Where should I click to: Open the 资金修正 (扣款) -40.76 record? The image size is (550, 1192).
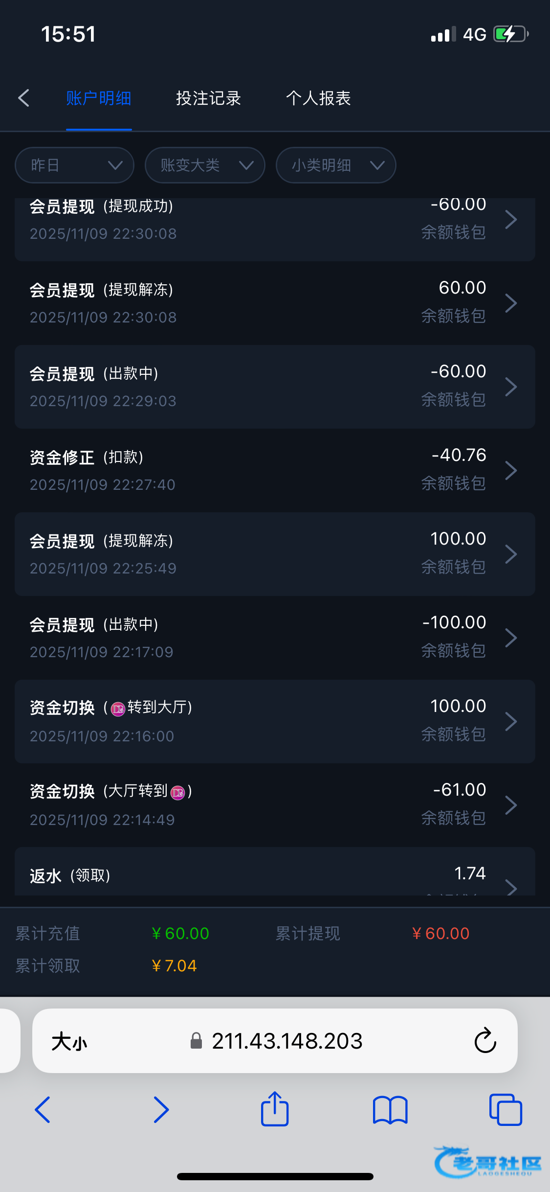[x=275, y=470]
